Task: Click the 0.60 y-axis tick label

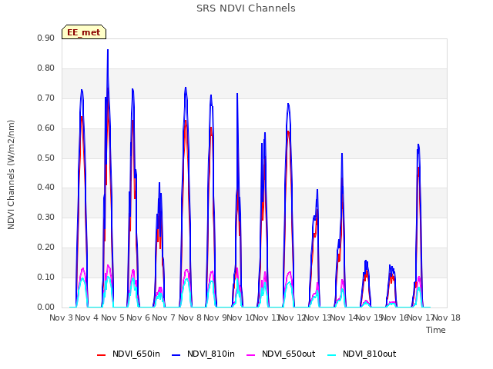Action: pyautogui.click(x=46, y=128)
